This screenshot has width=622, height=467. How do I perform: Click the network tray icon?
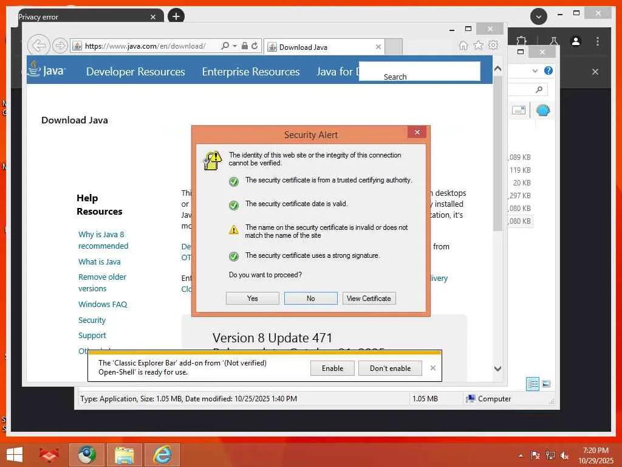click(550, 455)
